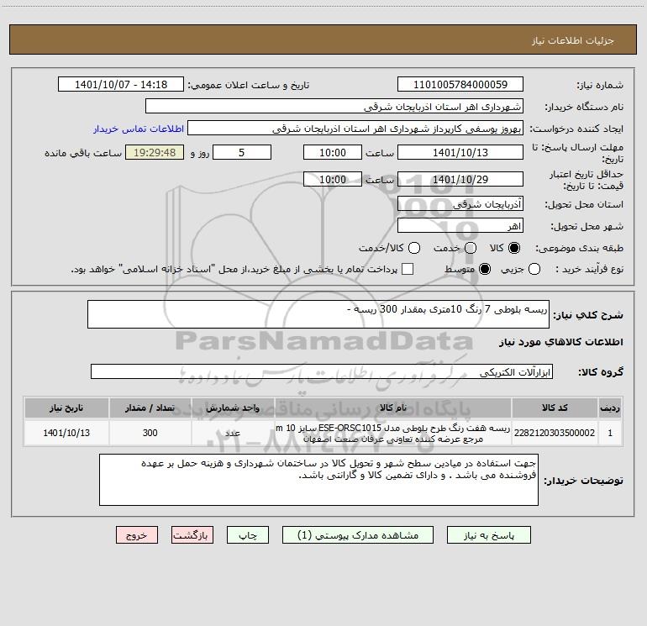Choose the متوسط purchase type radio
The image size is (647, 626).
485,270
